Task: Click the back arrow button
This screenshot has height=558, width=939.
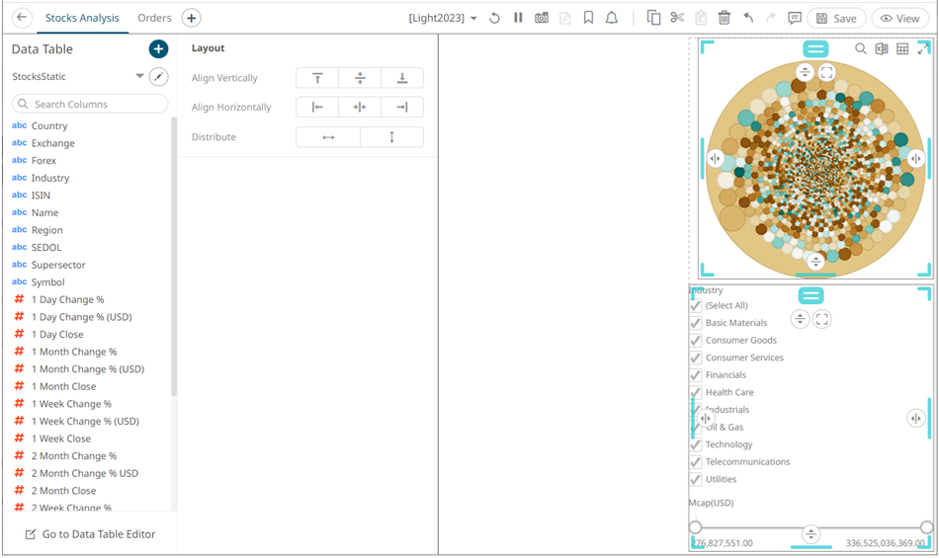Action: pyautogui.click(x=22, y=18)
